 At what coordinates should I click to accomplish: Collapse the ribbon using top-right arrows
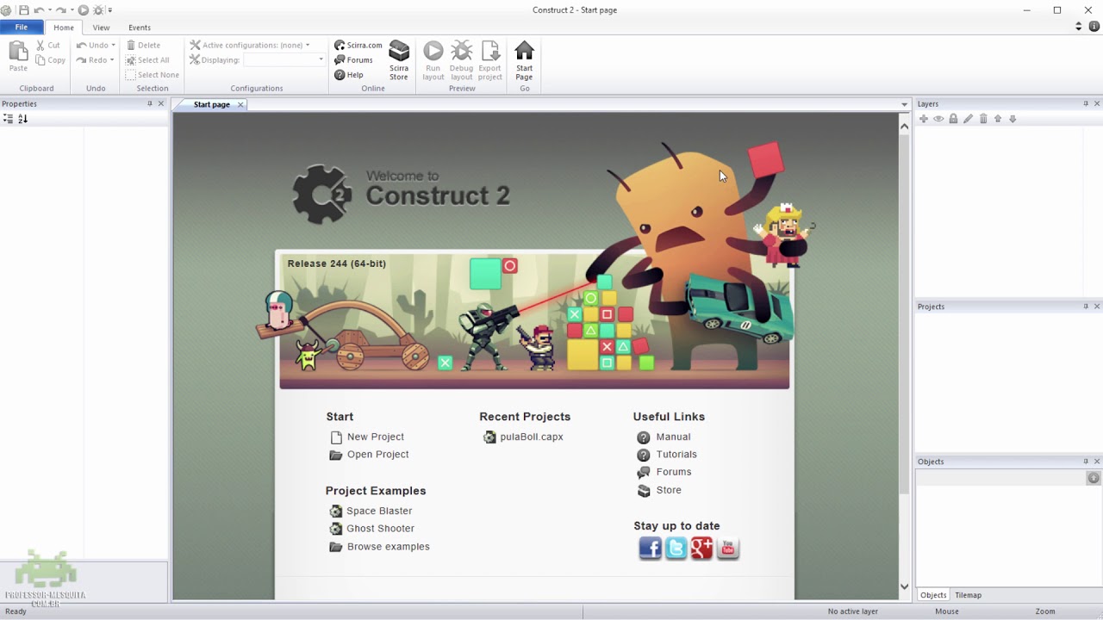click(1078, 27)
